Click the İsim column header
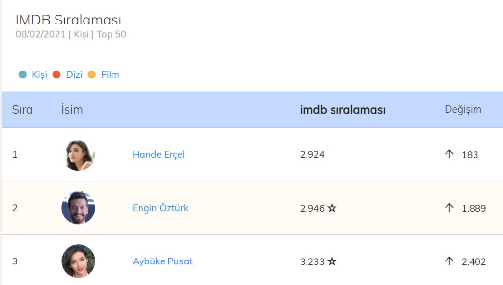 [x=72, y=110]
